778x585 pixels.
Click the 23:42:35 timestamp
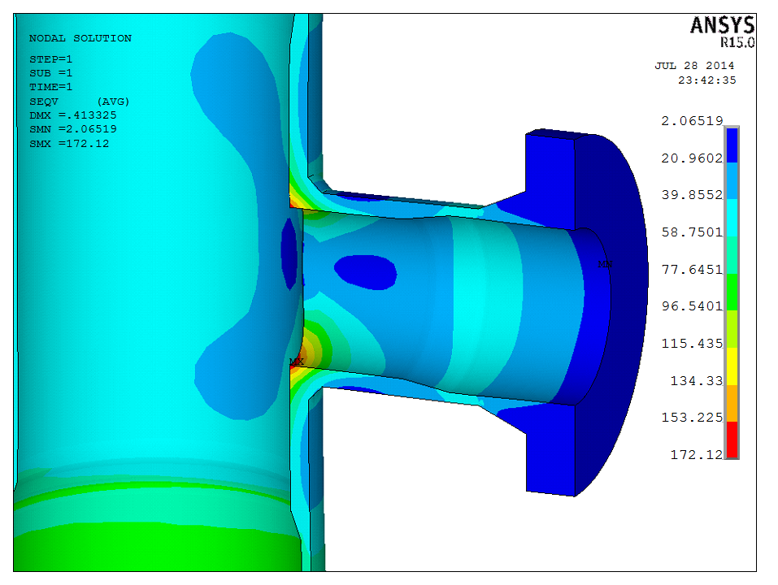click(x=707, y=80)
